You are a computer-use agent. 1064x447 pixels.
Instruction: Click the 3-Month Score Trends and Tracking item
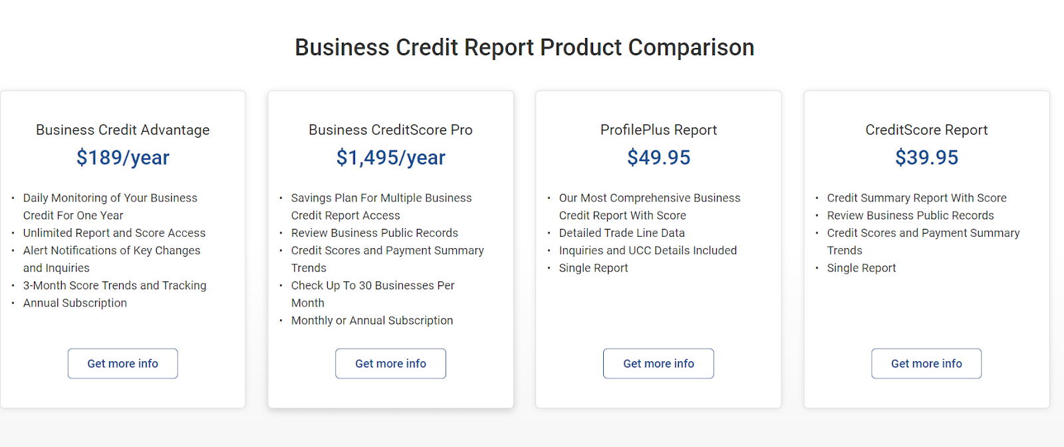[114, 285]
